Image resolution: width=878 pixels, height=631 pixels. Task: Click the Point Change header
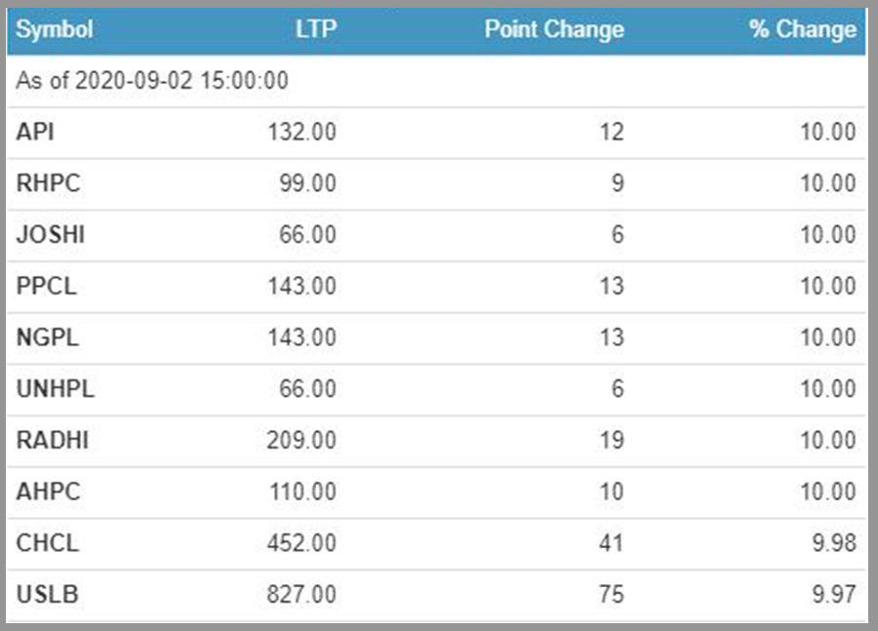pyautogui.click(x=553, y=29)
